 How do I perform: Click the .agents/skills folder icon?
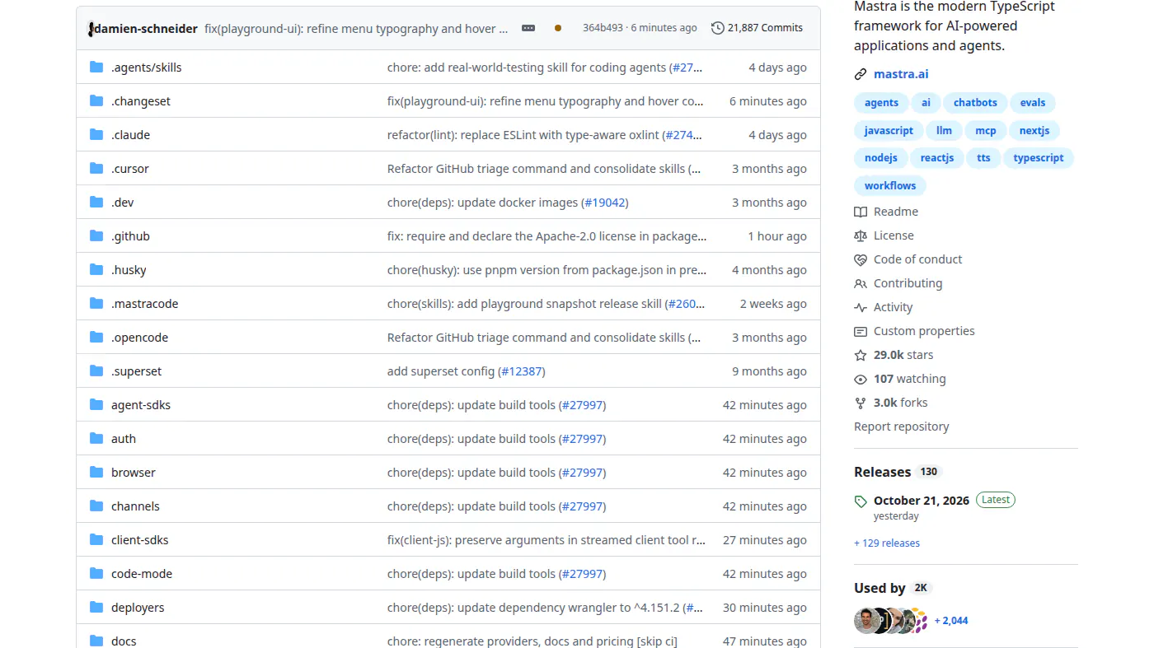[x=96, y=67]
